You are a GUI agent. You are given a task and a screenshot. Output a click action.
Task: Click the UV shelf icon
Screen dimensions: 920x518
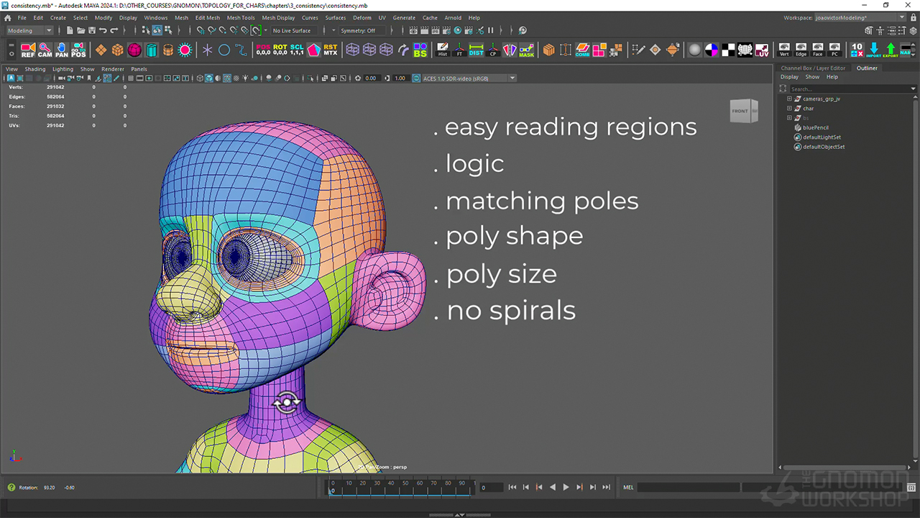click(x=763, y=50)
